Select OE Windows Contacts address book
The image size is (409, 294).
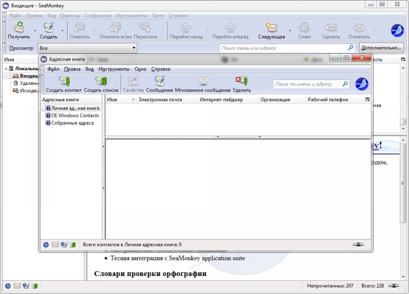[x=72, y=115]
